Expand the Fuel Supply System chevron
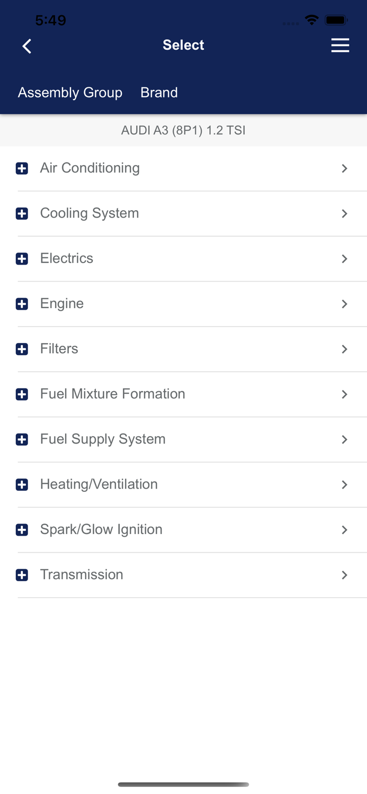The height and width of the screenshot is (794, 367). click(345, 439)
